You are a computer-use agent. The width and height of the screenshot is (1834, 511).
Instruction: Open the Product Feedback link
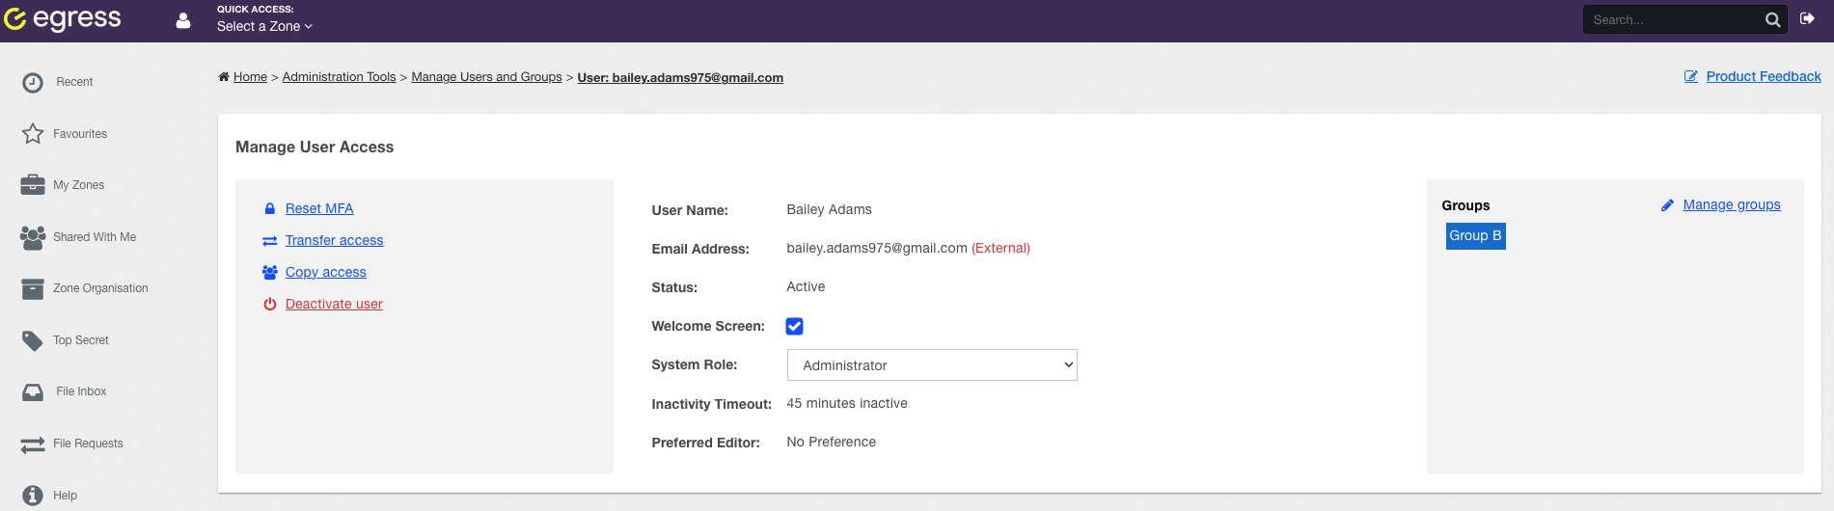1764,76
